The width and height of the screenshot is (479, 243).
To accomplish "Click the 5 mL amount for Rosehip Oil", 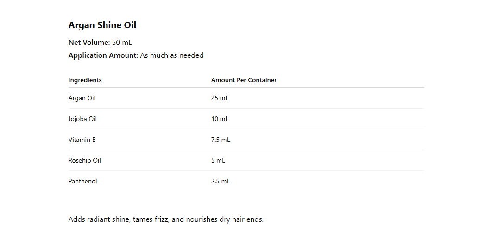I will [218, 160].
